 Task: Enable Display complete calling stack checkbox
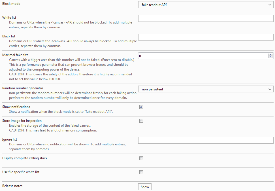click(x=141, y=158)
